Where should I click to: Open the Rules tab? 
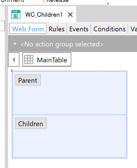56,29
